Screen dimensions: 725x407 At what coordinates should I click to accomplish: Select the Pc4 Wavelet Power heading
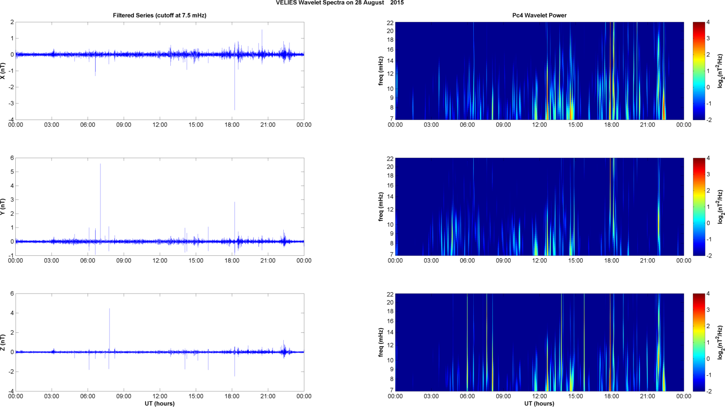click(x=539, y=15)
